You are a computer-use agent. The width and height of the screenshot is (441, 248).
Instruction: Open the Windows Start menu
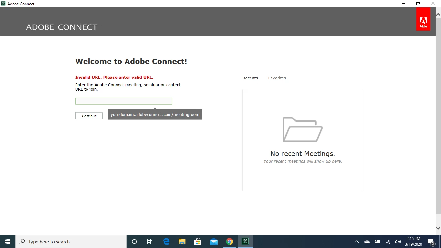pos(8,242)
